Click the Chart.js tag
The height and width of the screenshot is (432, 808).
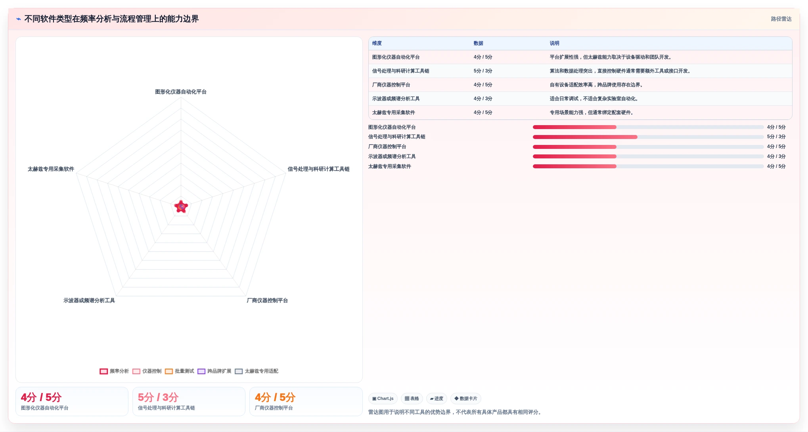click(383, 398)
